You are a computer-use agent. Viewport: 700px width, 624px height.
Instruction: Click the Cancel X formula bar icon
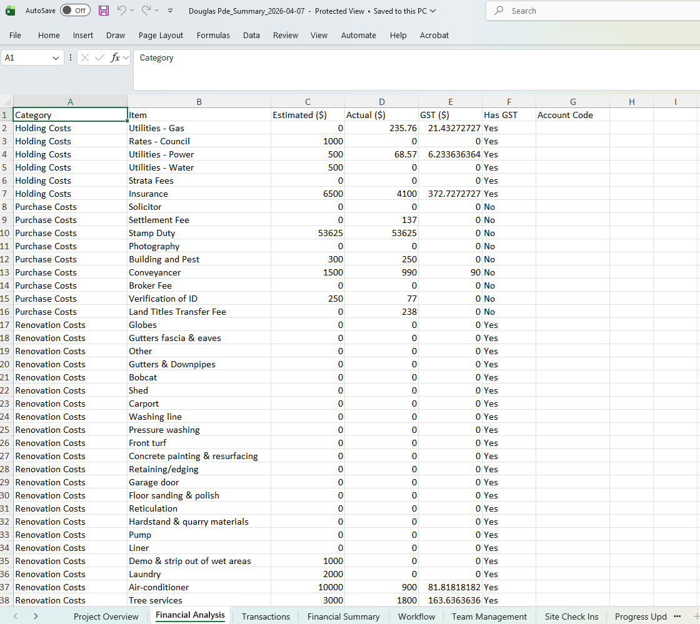click(x=85, y=57)
